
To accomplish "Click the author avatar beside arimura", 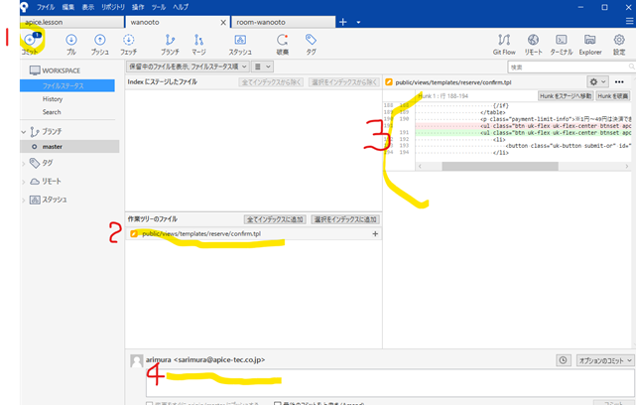I will (137, 360).
